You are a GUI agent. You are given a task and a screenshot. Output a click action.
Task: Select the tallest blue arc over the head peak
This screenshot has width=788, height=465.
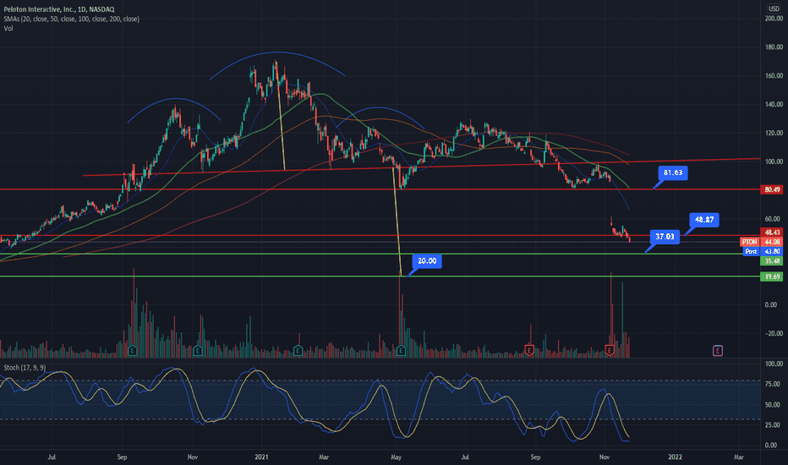pos(277,52)
